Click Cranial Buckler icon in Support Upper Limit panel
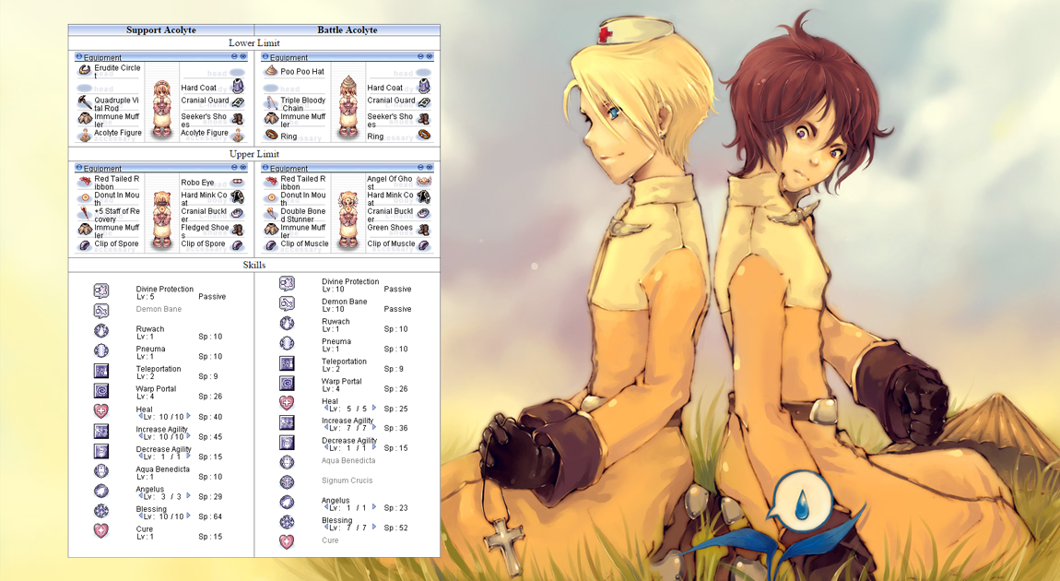The height and width of the screenshot is (581, 1060). pyautogui.click(x=237, y=213)
